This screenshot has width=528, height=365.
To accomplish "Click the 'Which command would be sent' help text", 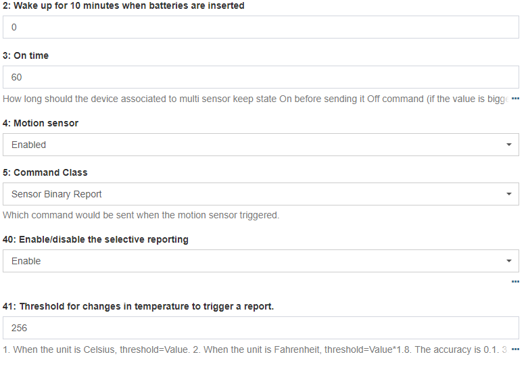I will click(x=141, y=216).
